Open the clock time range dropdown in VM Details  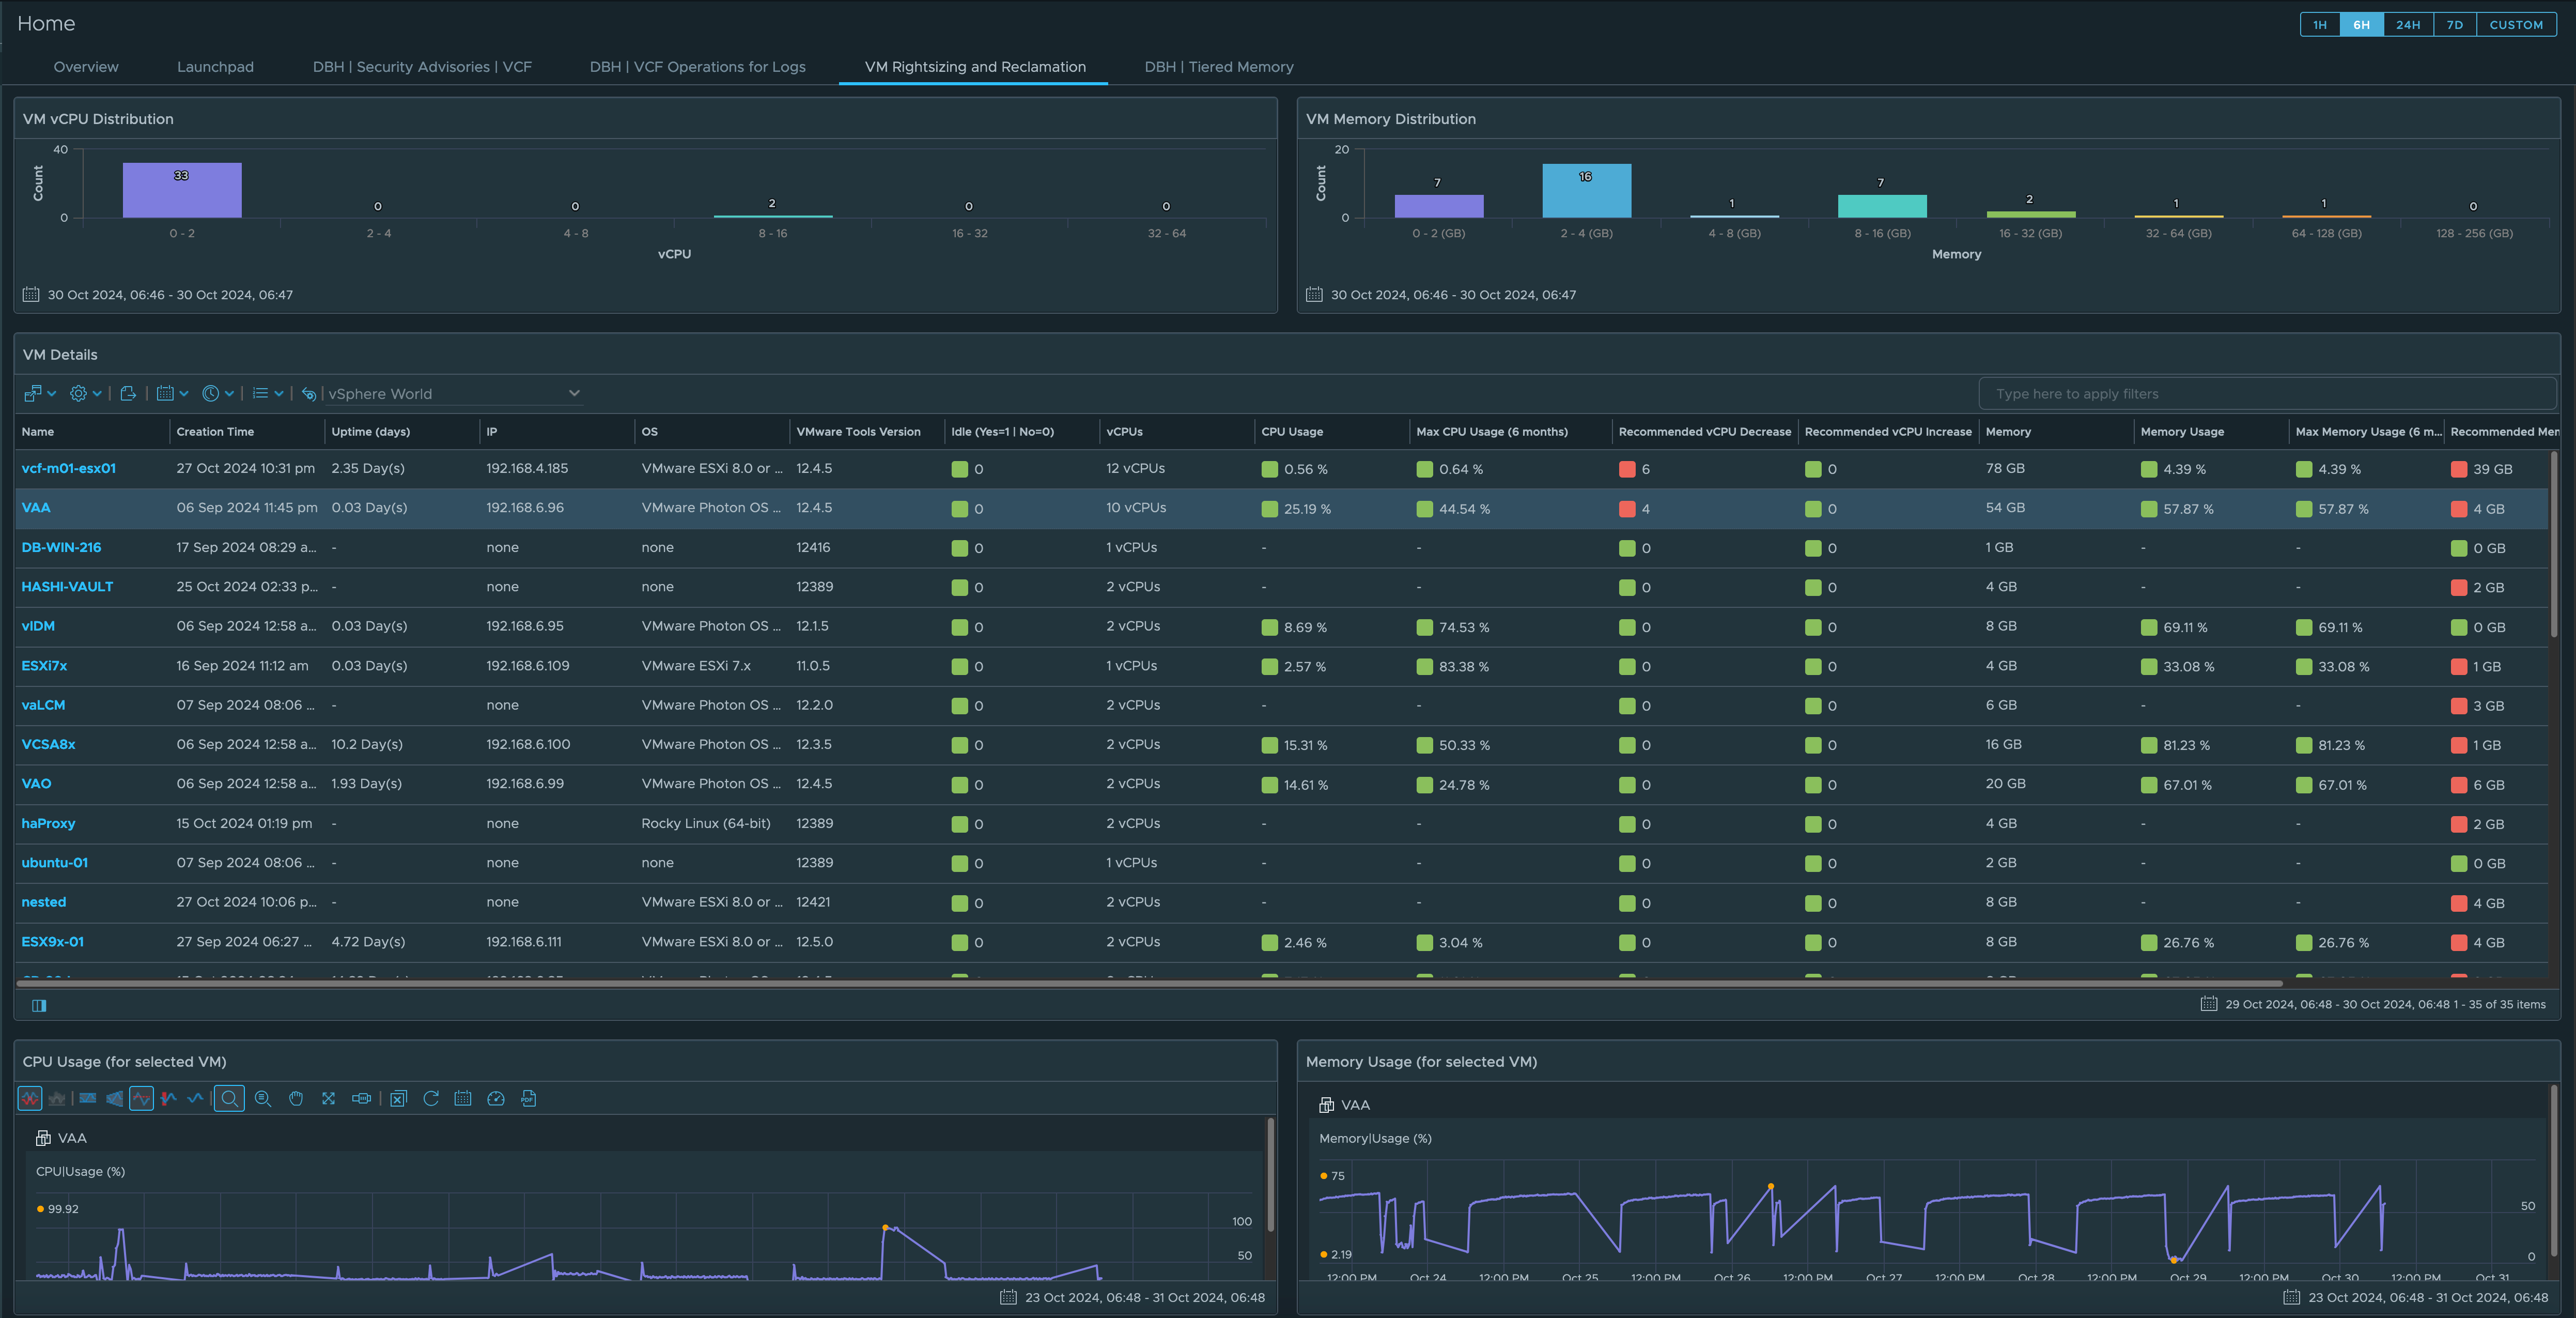217,393
